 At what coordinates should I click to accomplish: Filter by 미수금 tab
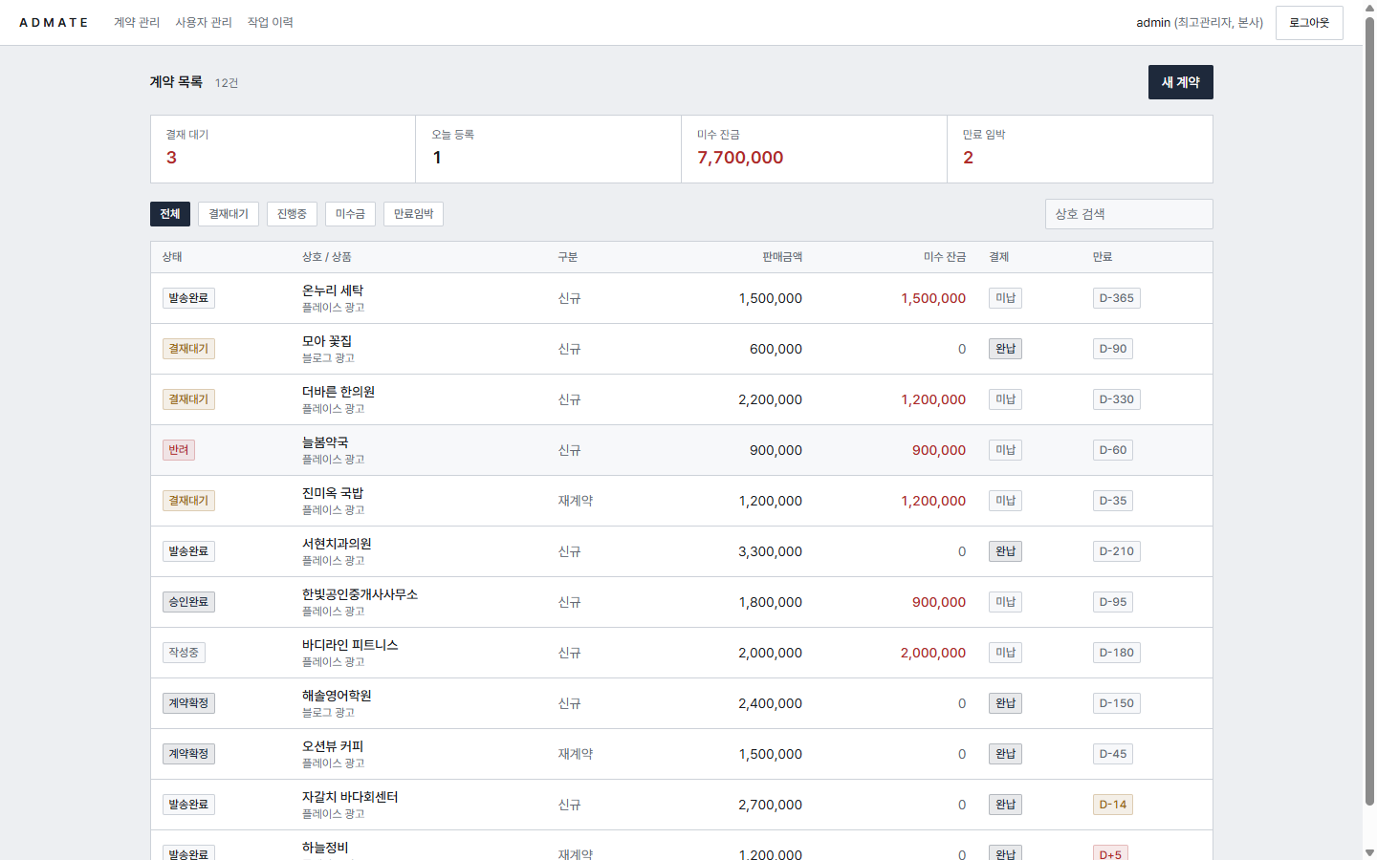click(350, 214)
